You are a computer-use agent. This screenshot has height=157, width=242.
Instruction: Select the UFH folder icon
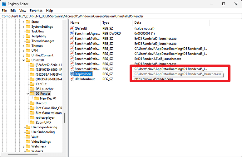coord(28,50)
